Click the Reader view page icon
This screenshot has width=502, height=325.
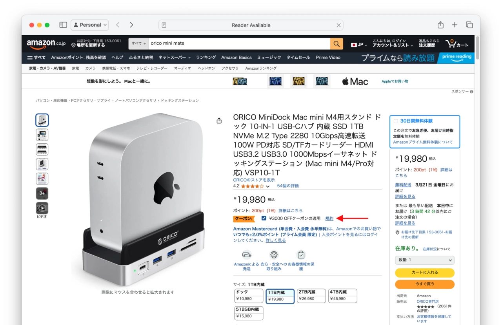[x=164, y=25]
